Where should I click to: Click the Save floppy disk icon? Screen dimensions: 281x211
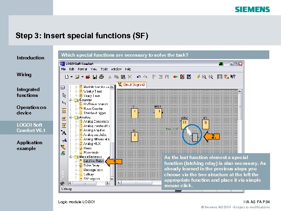click(95, 77)
